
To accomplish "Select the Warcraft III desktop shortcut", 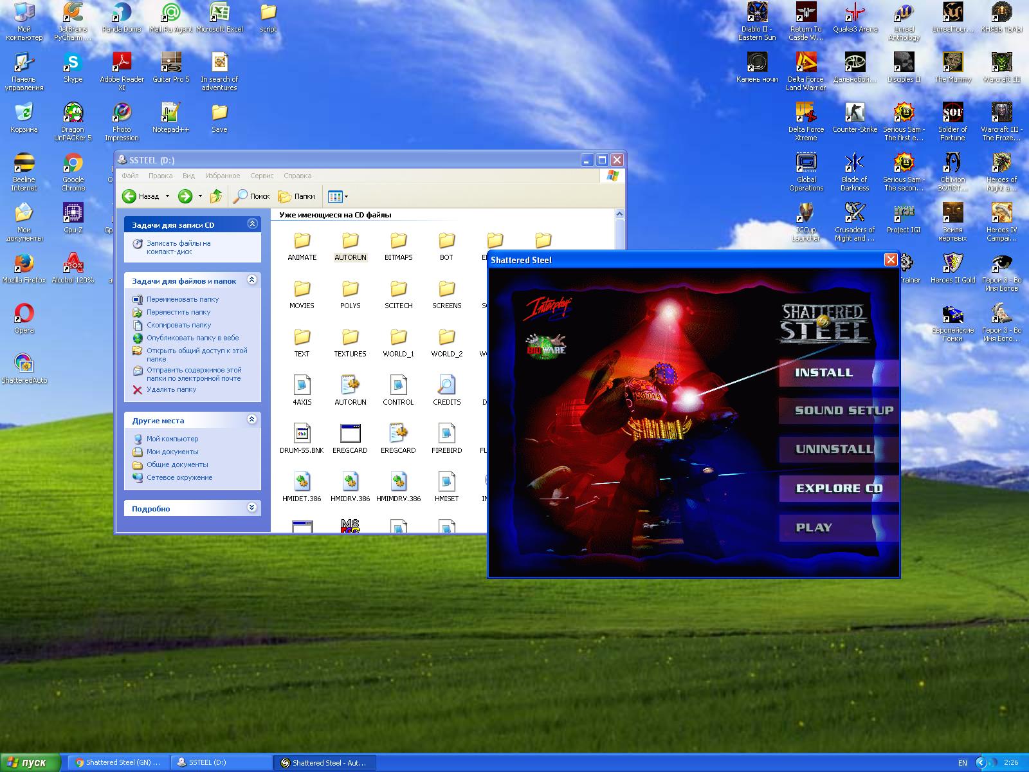I will pyautogui.click(x=1001, y=68).
